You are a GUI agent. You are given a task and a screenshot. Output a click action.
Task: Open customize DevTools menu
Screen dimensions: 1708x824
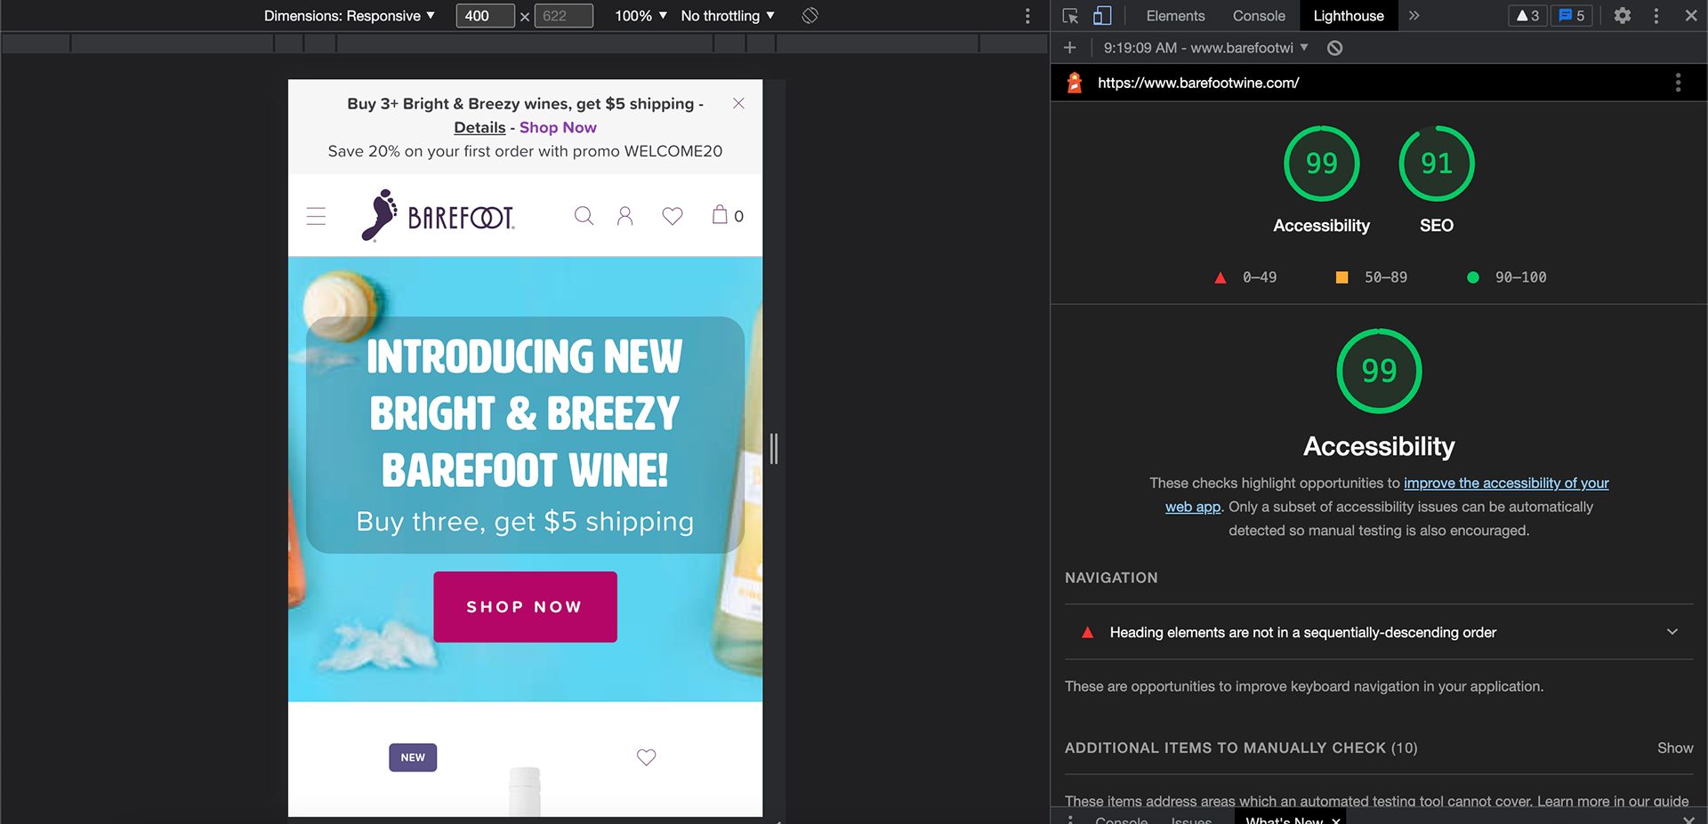pyautogui.click(x=1656, y=16)
